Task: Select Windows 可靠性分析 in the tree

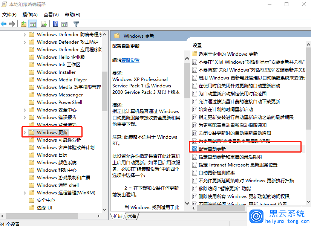Action: click(x=59, y=140)
